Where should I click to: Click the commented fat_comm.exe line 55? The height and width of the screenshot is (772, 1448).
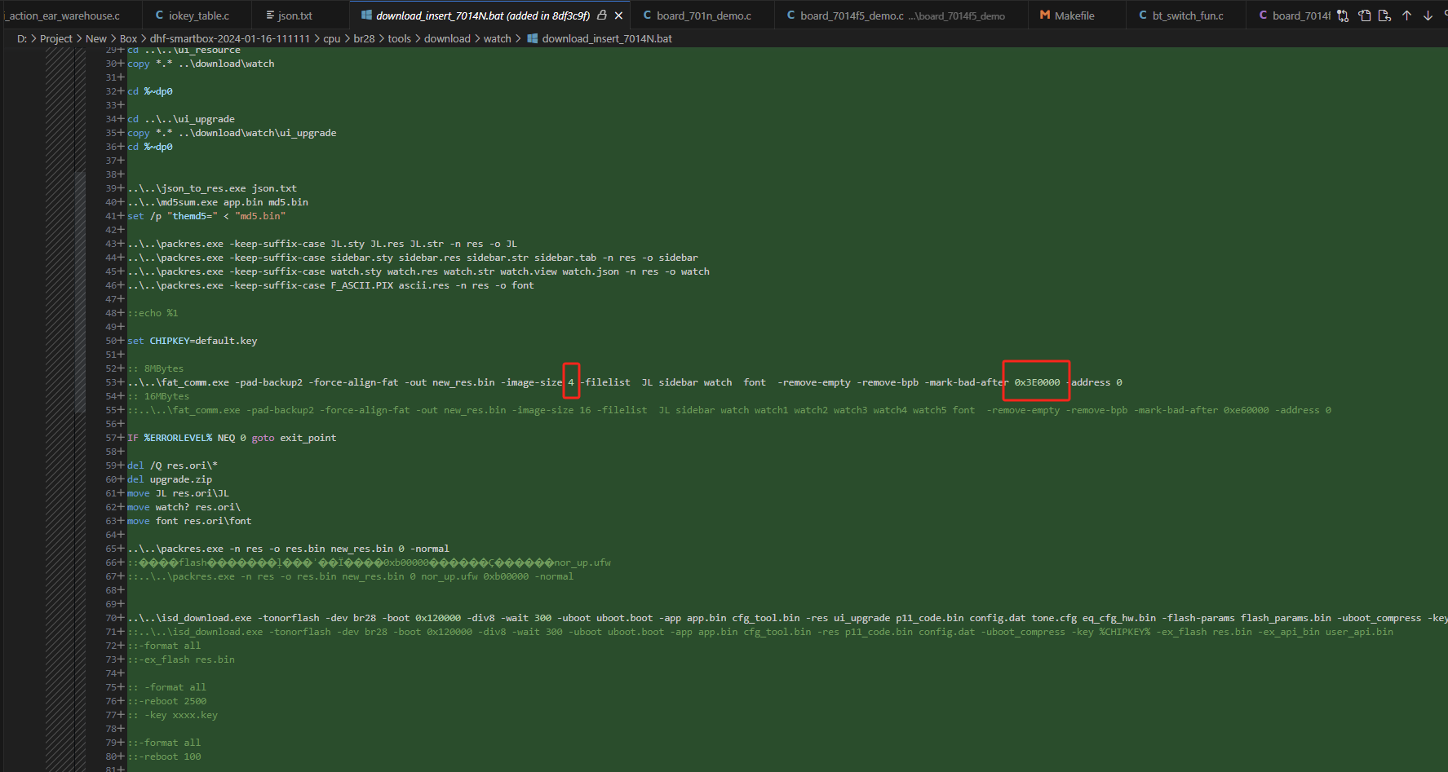point(729,410)
